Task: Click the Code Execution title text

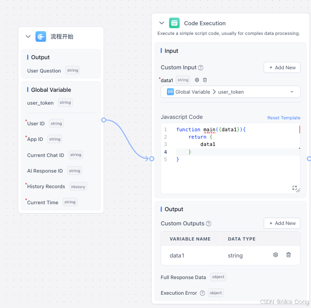Action: [x=205, y=23]
